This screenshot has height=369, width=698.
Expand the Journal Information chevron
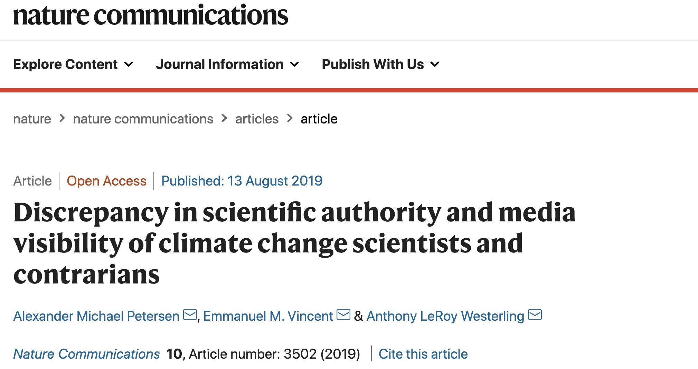point(294,64)
